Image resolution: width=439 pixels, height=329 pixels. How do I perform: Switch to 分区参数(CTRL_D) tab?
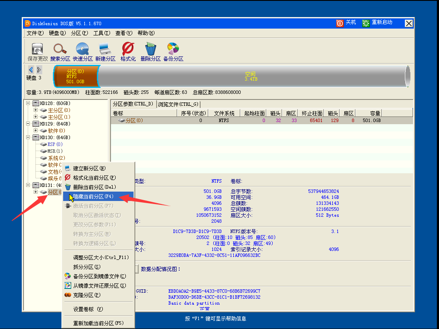coord(133,104)
